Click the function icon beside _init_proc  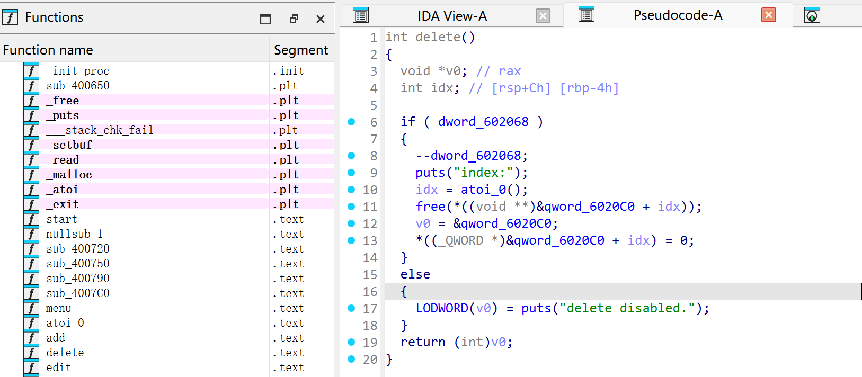31,71
